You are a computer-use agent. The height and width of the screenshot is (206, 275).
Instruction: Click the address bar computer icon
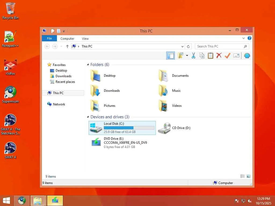(74, 46)
